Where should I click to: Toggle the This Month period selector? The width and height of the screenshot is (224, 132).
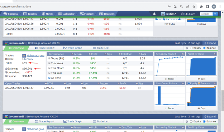point(49,68)
